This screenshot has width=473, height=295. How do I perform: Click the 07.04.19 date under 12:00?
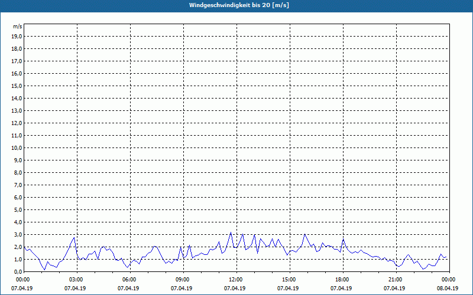tap(235, 289)
